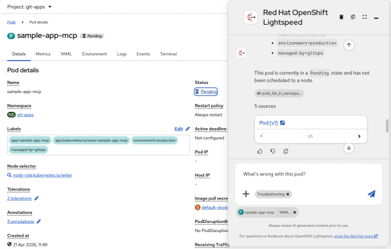The width and height of the screenshot is (391, 249).
Task: Jump to top of conversation with up arrow
Action: 349,45
